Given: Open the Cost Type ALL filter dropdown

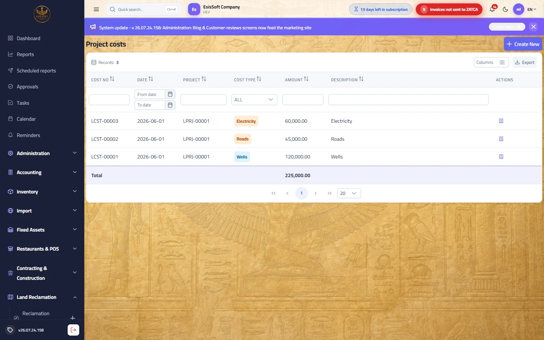Looking at the screenshot, I should click(254, 100).
